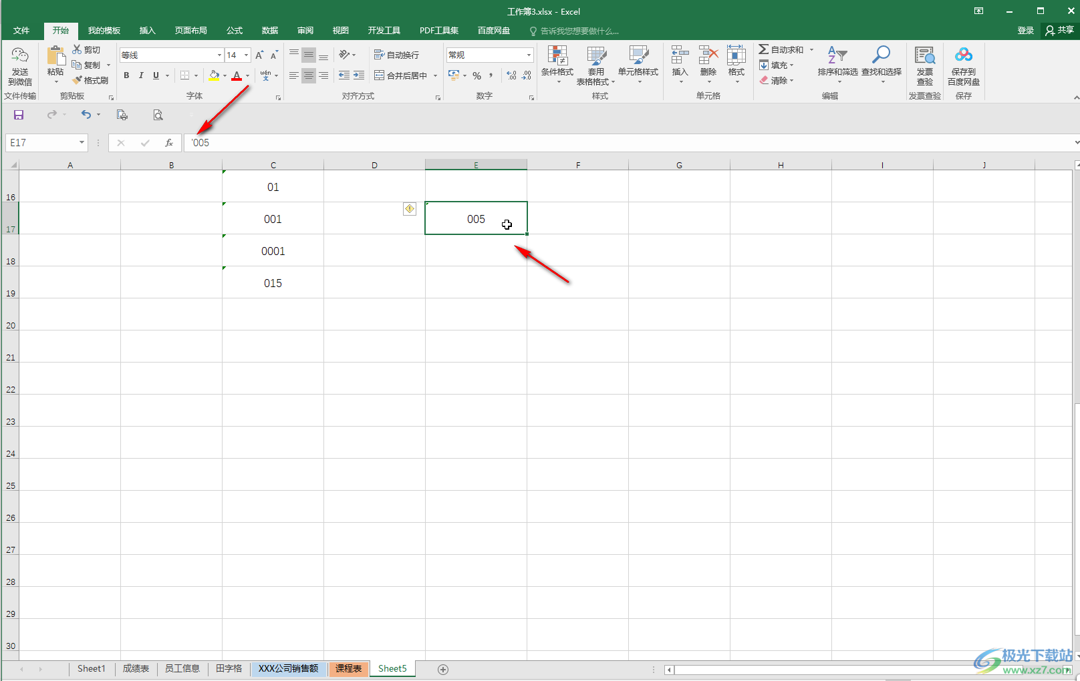Viewport: 1080px width, 681px height.
Task: Toggle middle vertical alignment
Action: click(308, 55)
